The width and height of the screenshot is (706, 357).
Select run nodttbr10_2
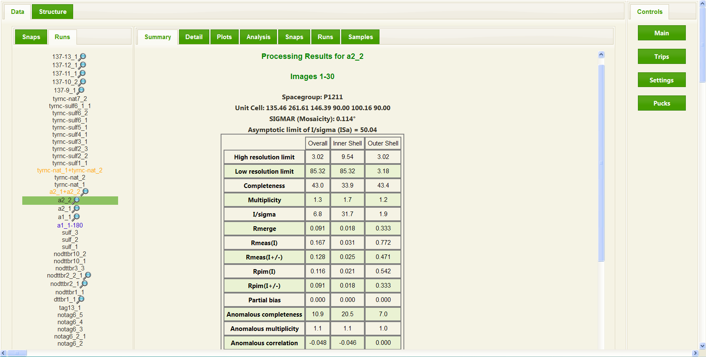(x=70, y=254)
